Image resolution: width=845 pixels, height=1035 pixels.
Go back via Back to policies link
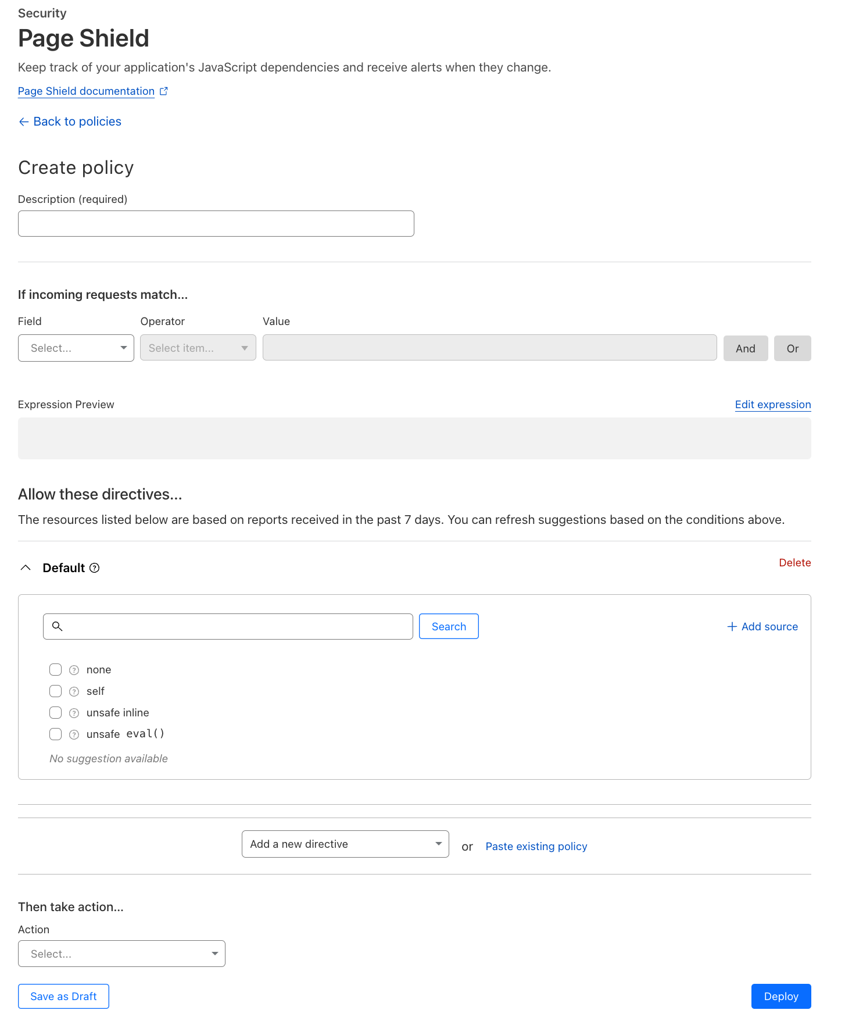pyautogui.click(x=77, y=122)
